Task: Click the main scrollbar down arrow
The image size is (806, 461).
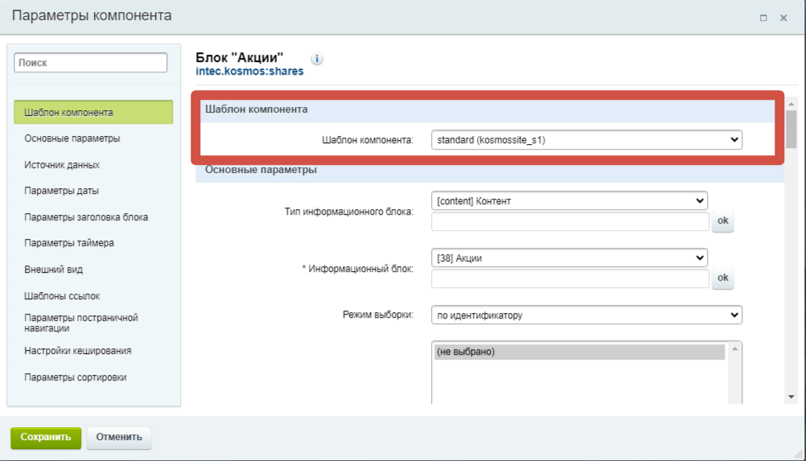Action: pos(791,397)
